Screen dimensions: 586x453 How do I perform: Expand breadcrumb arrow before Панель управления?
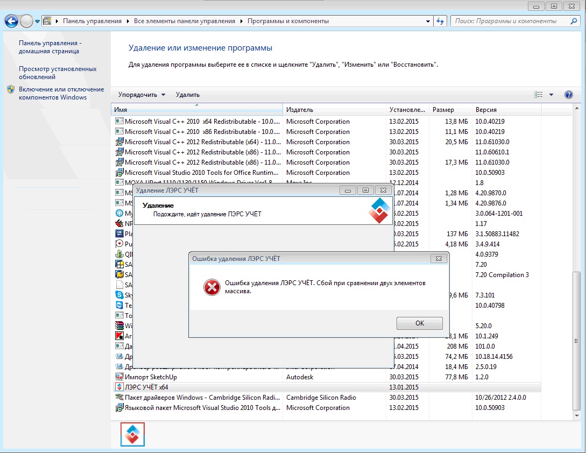click(57, 22)
